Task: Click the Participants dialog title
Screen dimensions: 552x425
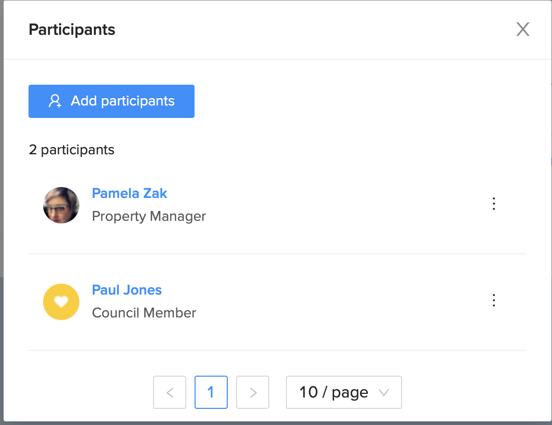Action: click(x=72, y=30)
